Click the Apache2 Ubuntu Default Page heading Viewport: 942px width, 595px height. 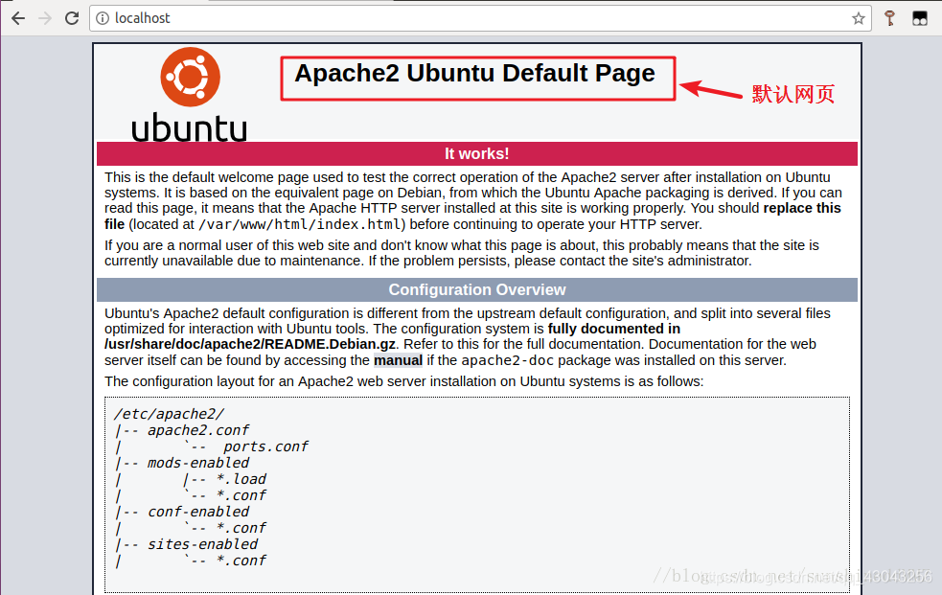474,73
